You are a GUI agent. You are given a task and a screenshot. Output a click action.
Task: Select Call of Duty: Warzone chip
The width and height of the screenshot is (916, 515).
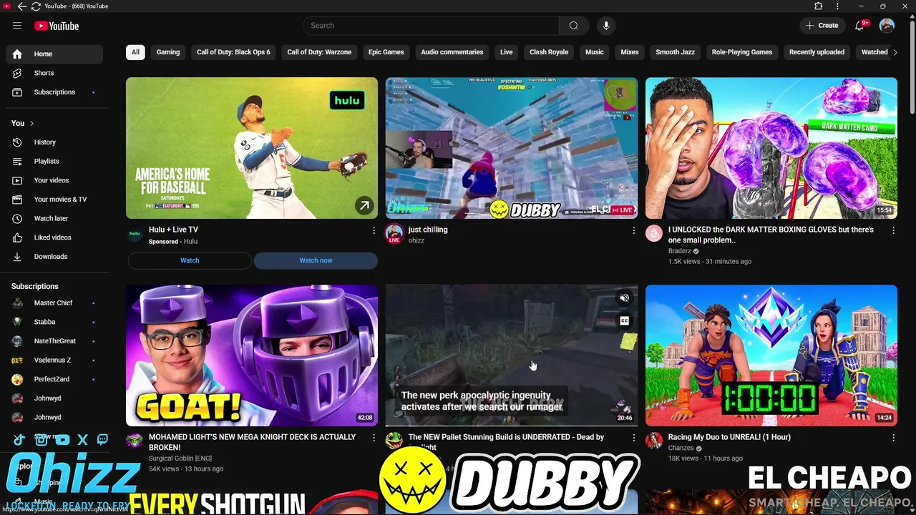click(x=319, y=52)
